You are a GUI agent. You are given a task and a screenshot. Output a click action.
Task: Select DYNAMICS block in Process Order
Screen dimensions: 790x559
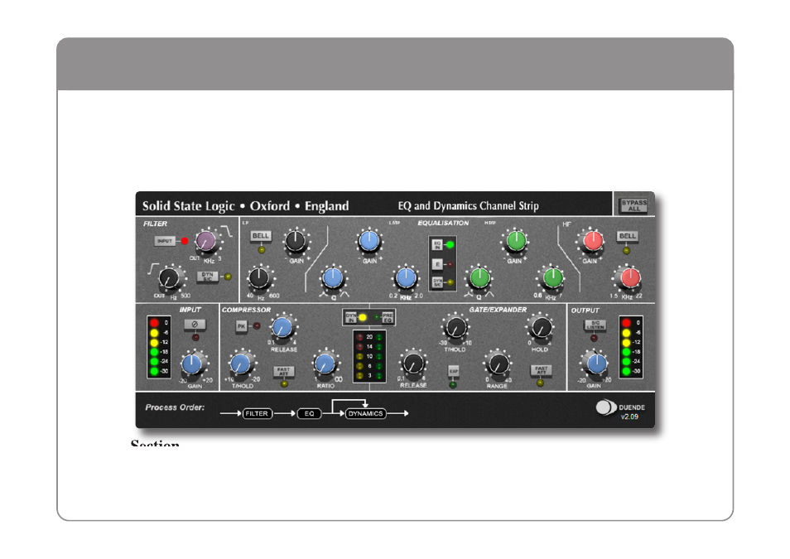tap(366, 414)
